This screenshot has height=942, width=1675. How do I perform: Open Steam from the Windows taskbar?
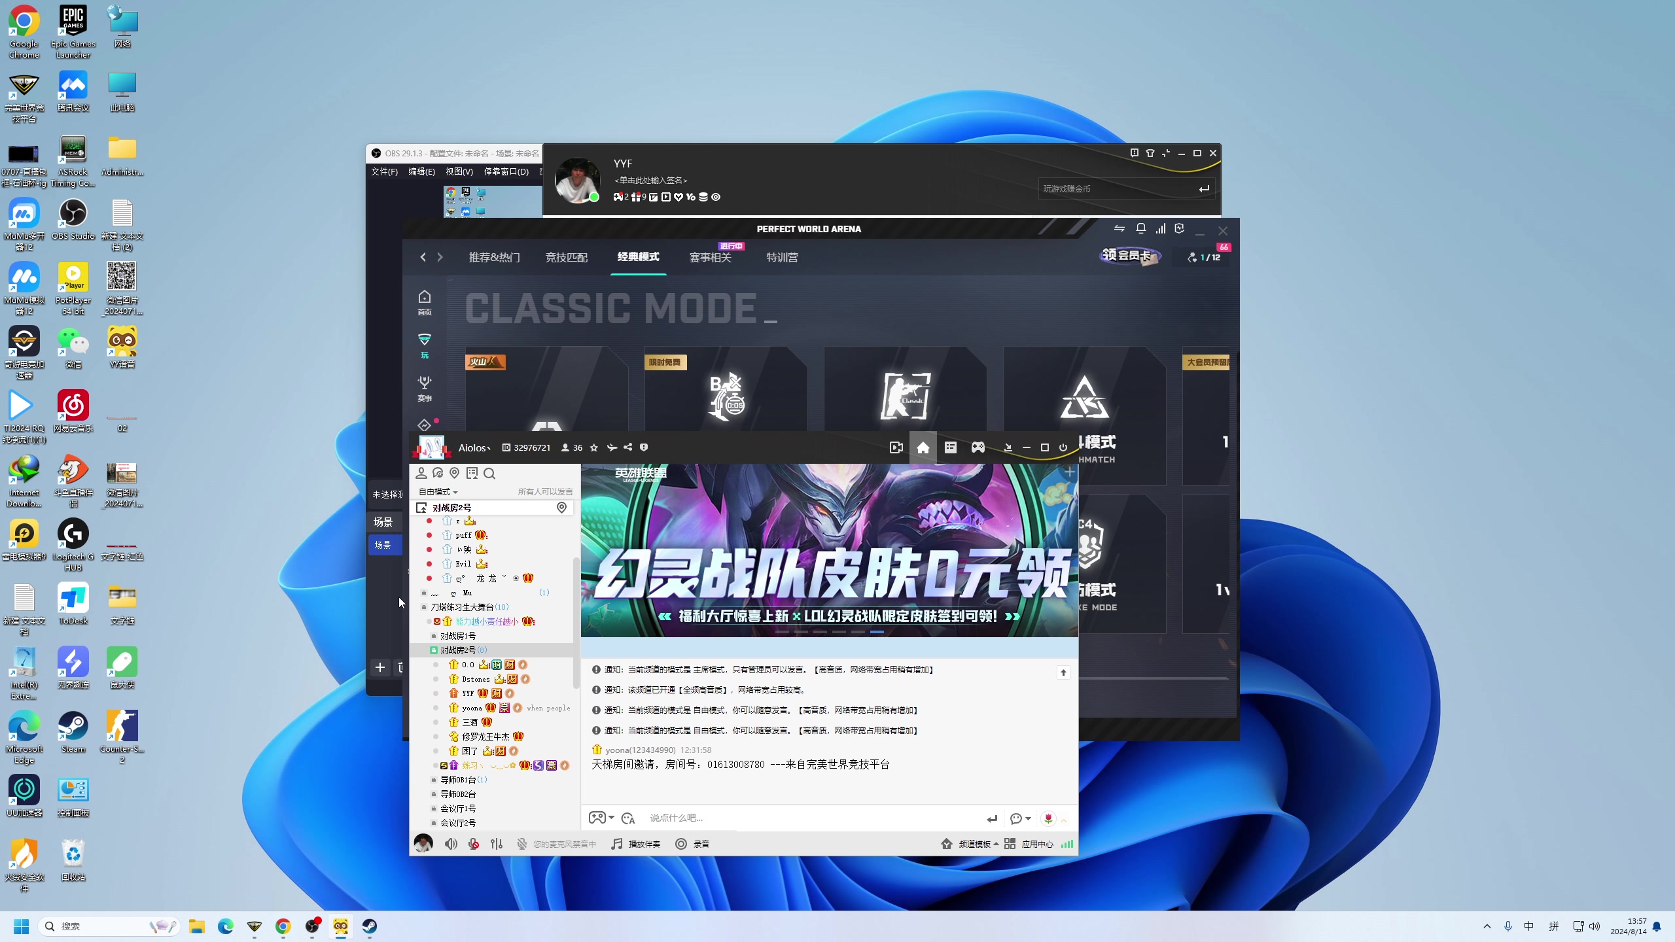tap(370, 926)
